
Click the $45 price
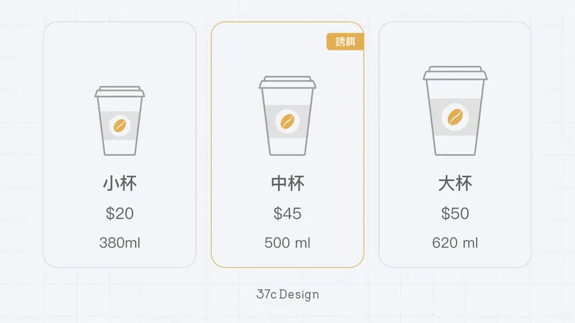tap(287, 214)
